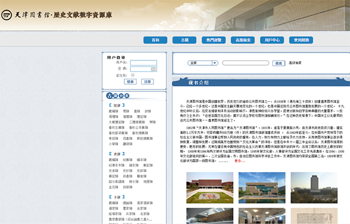Open the 熱門瀏覽 navigation tab
350x224 pixels.
point(214,40)
